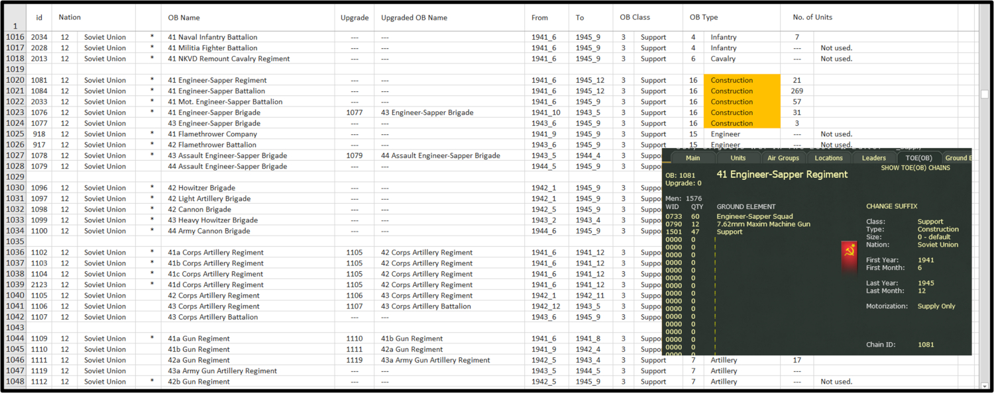
Task: Select the '41 Militia Fighter Battalion' cell
Action: click(248, 48)
